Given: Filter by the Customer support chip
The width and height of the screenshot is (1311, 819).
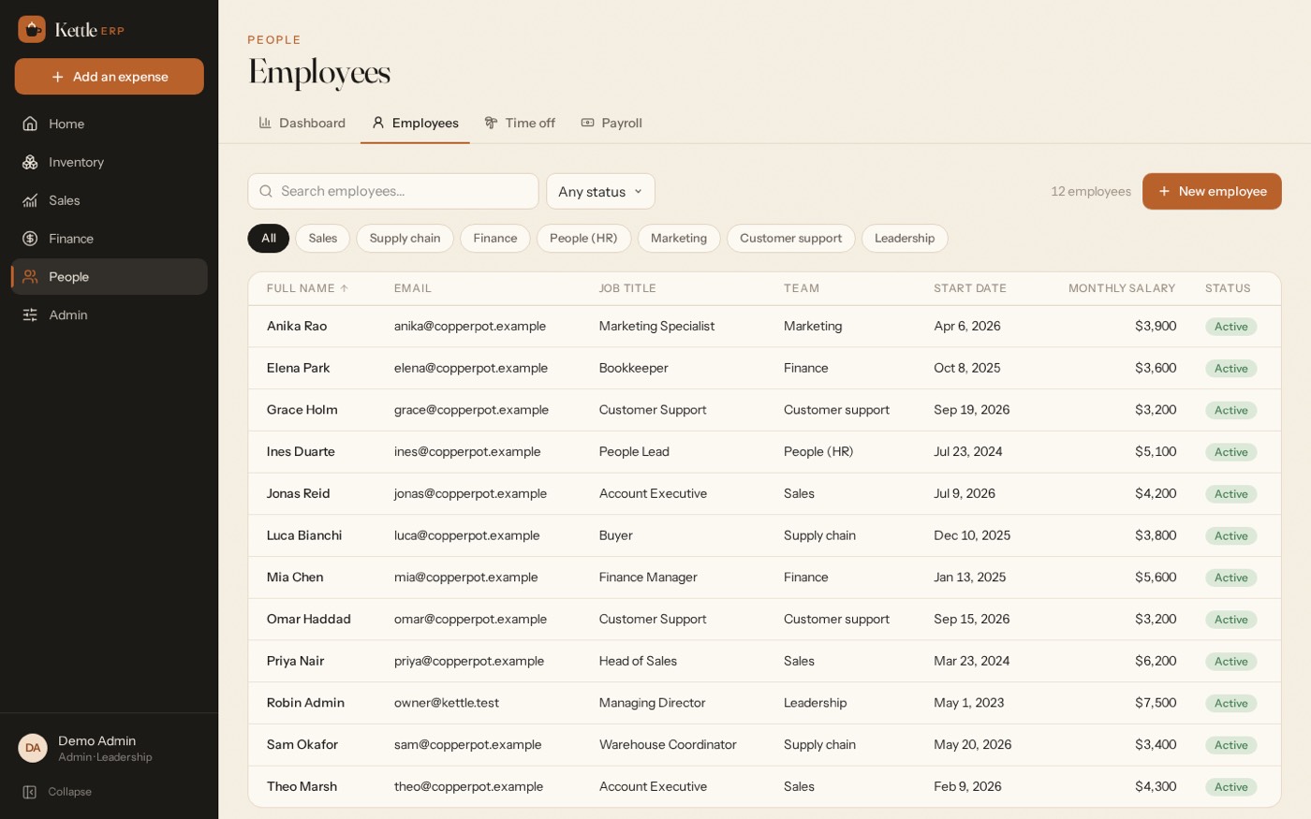Looking at the screenshot, I should [791, 238].
